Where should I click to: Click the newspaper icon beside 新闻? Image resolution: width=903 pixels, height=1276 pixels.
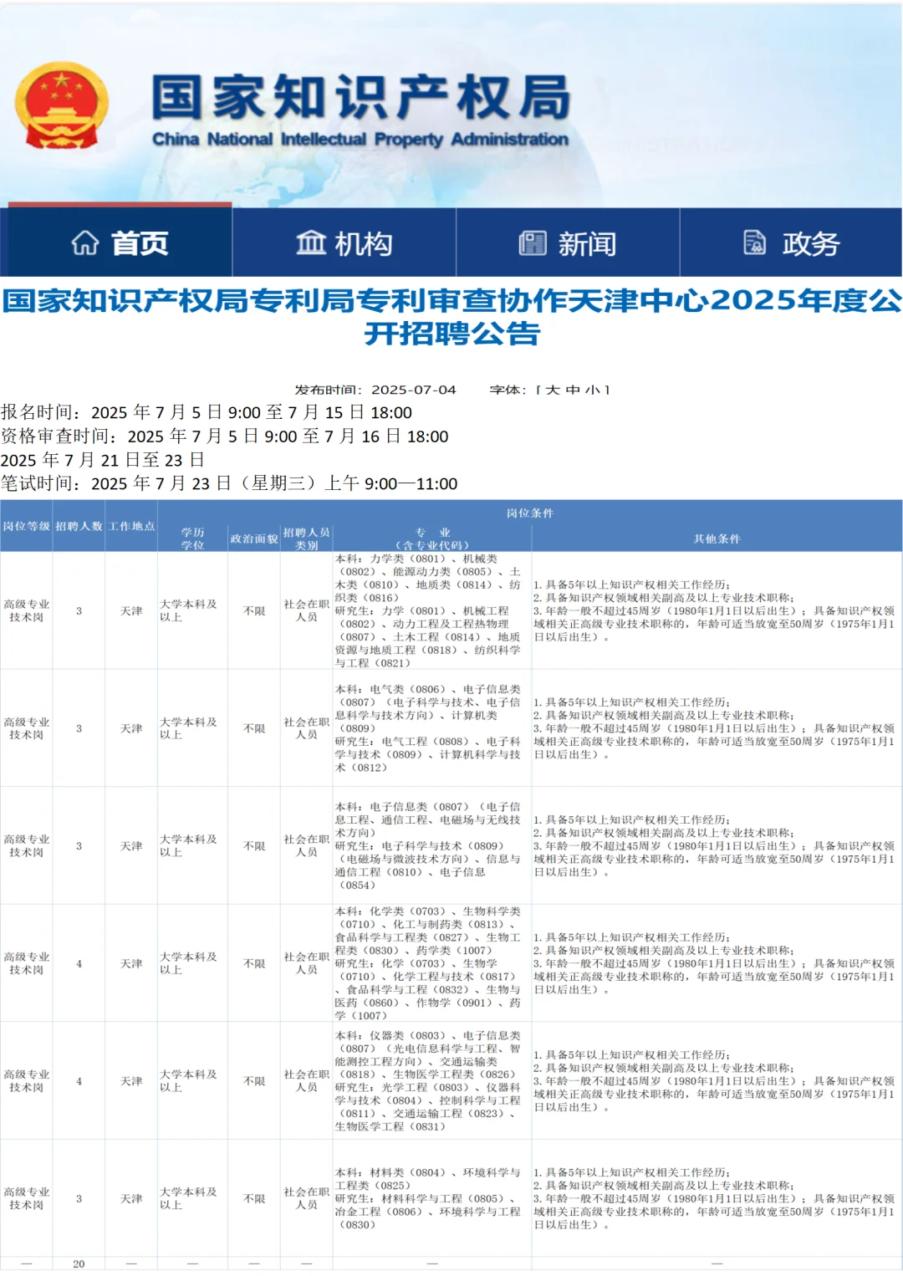click(533, 243)
